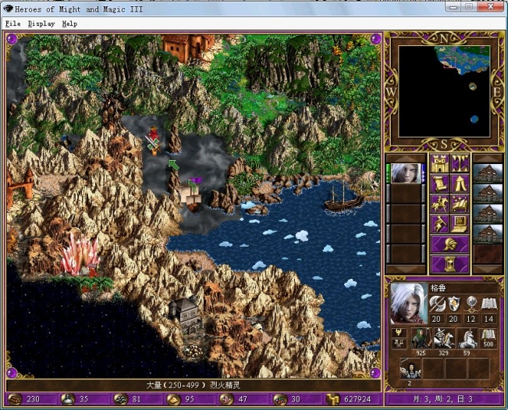
Task: Click the hero morale eagle icon
Action: [x=400, y=332]
